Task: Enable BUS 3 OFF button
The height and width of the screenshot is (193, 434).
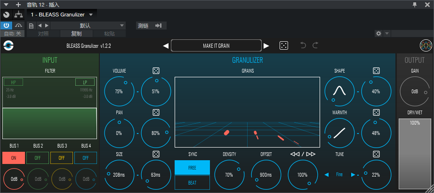Action: (62, 158)
